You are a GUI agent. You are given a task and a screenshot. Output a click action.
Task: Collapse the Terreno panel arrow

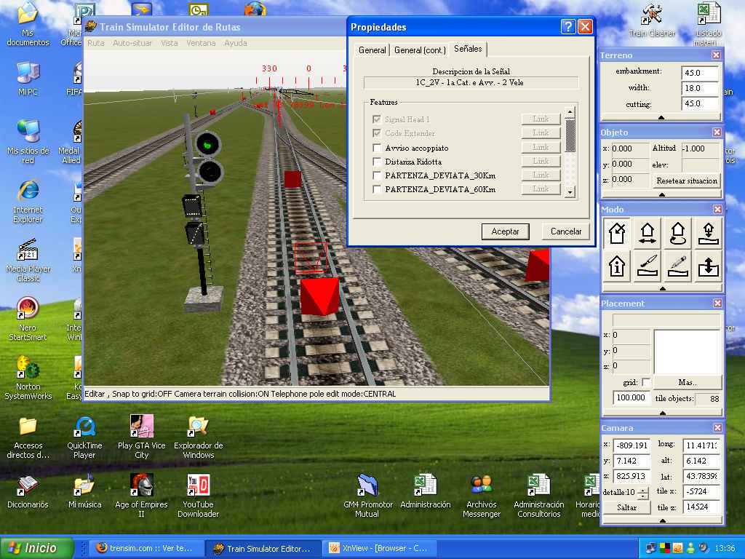pyautogui.click(x=661, y=117)
